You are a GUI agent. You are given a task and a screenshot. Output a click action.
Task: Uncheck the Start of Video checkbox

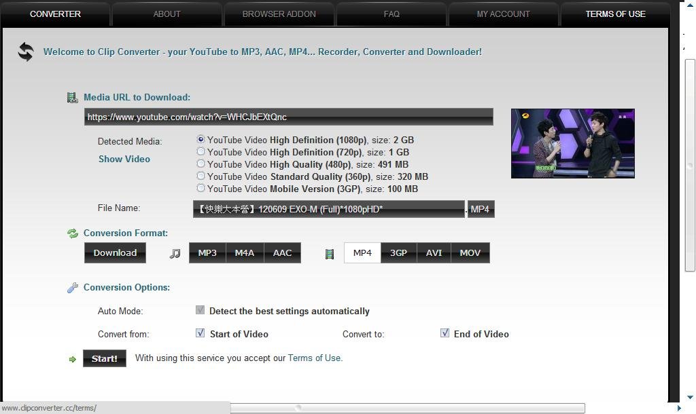[200, 333]
